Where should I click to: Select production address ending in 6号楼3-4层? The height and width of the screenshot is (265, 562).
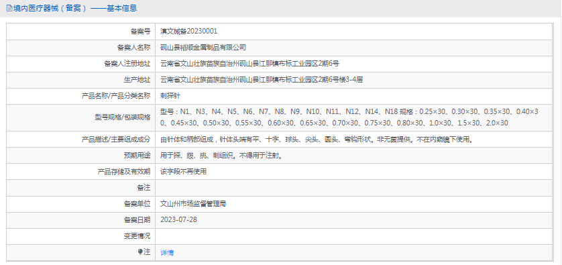tap(262, 80)
